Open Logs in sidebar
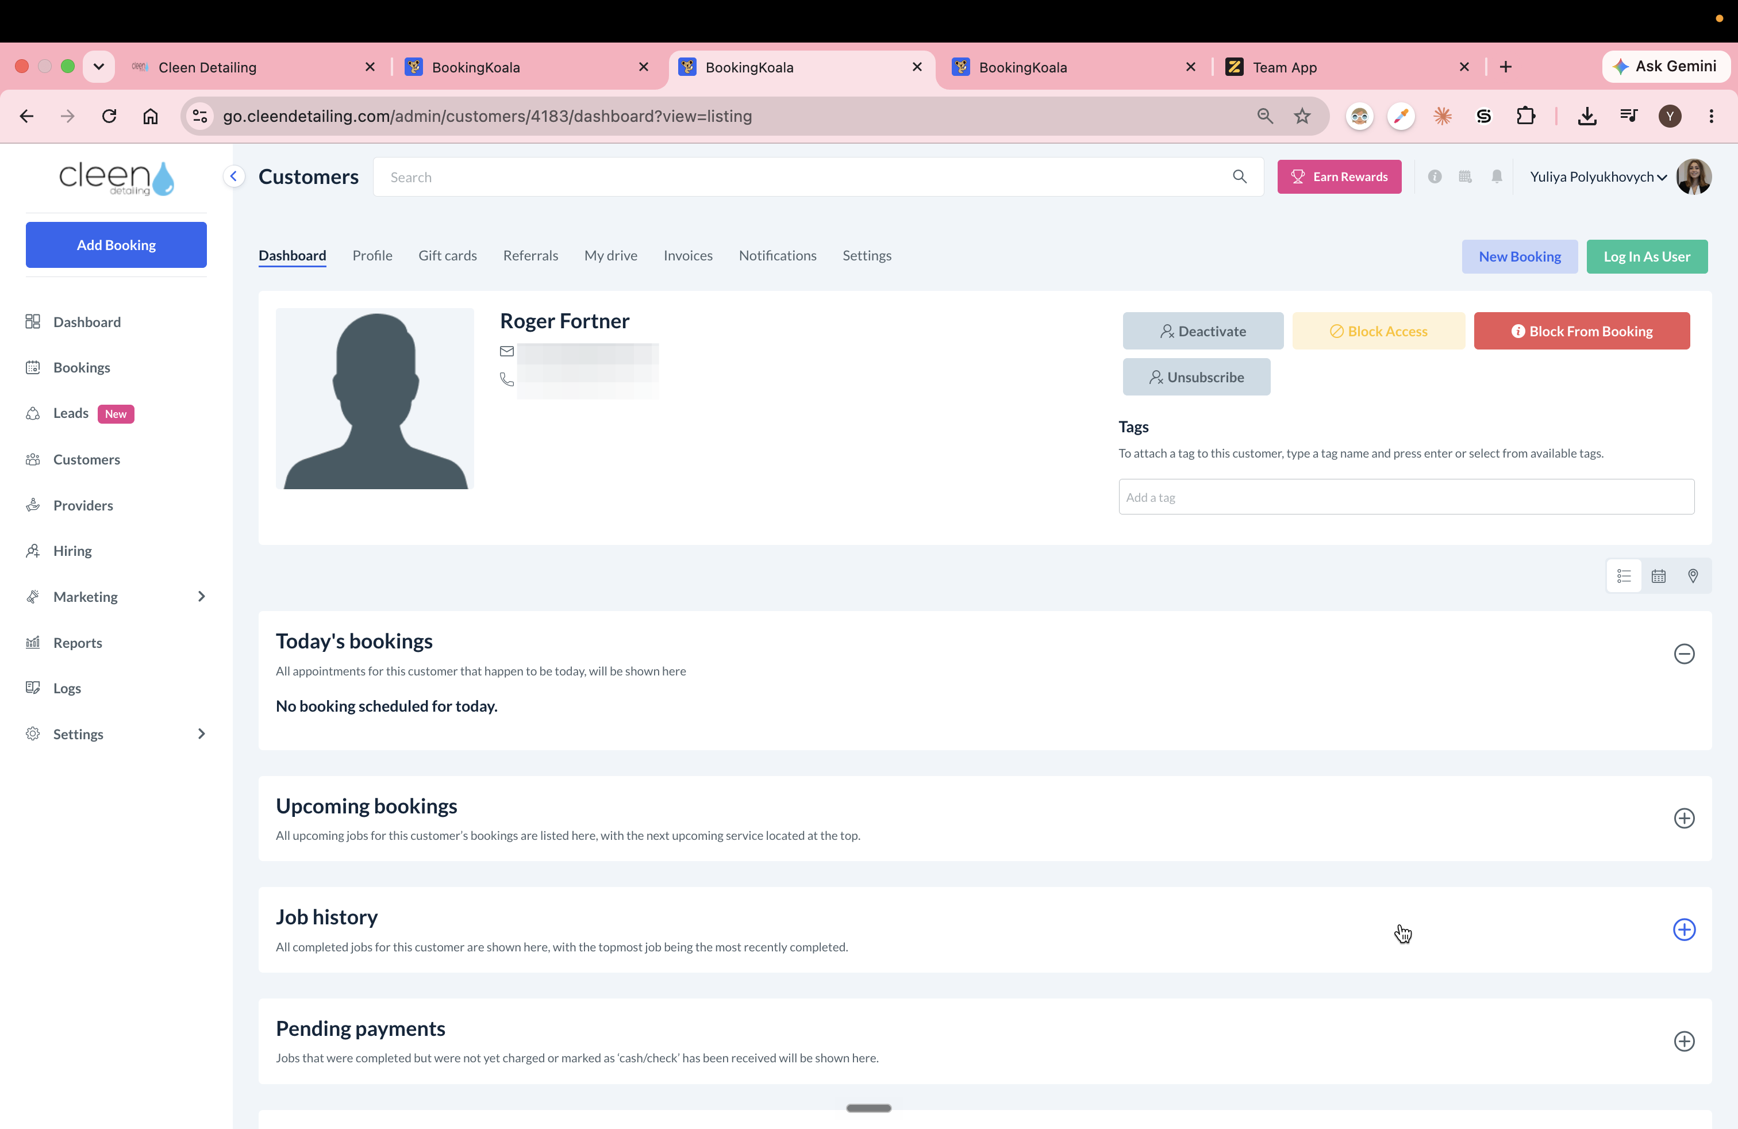The image size is (1738, 1129). coord(67,688)
